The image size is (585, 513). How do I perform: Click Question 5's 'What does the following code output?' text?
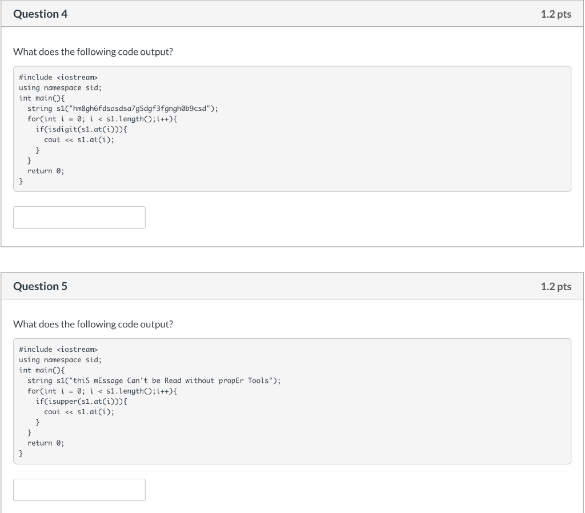pos(93,324)
